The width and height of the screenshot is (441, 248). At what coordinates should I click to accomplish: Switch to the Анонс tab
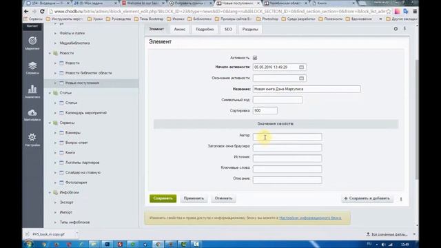180,29
